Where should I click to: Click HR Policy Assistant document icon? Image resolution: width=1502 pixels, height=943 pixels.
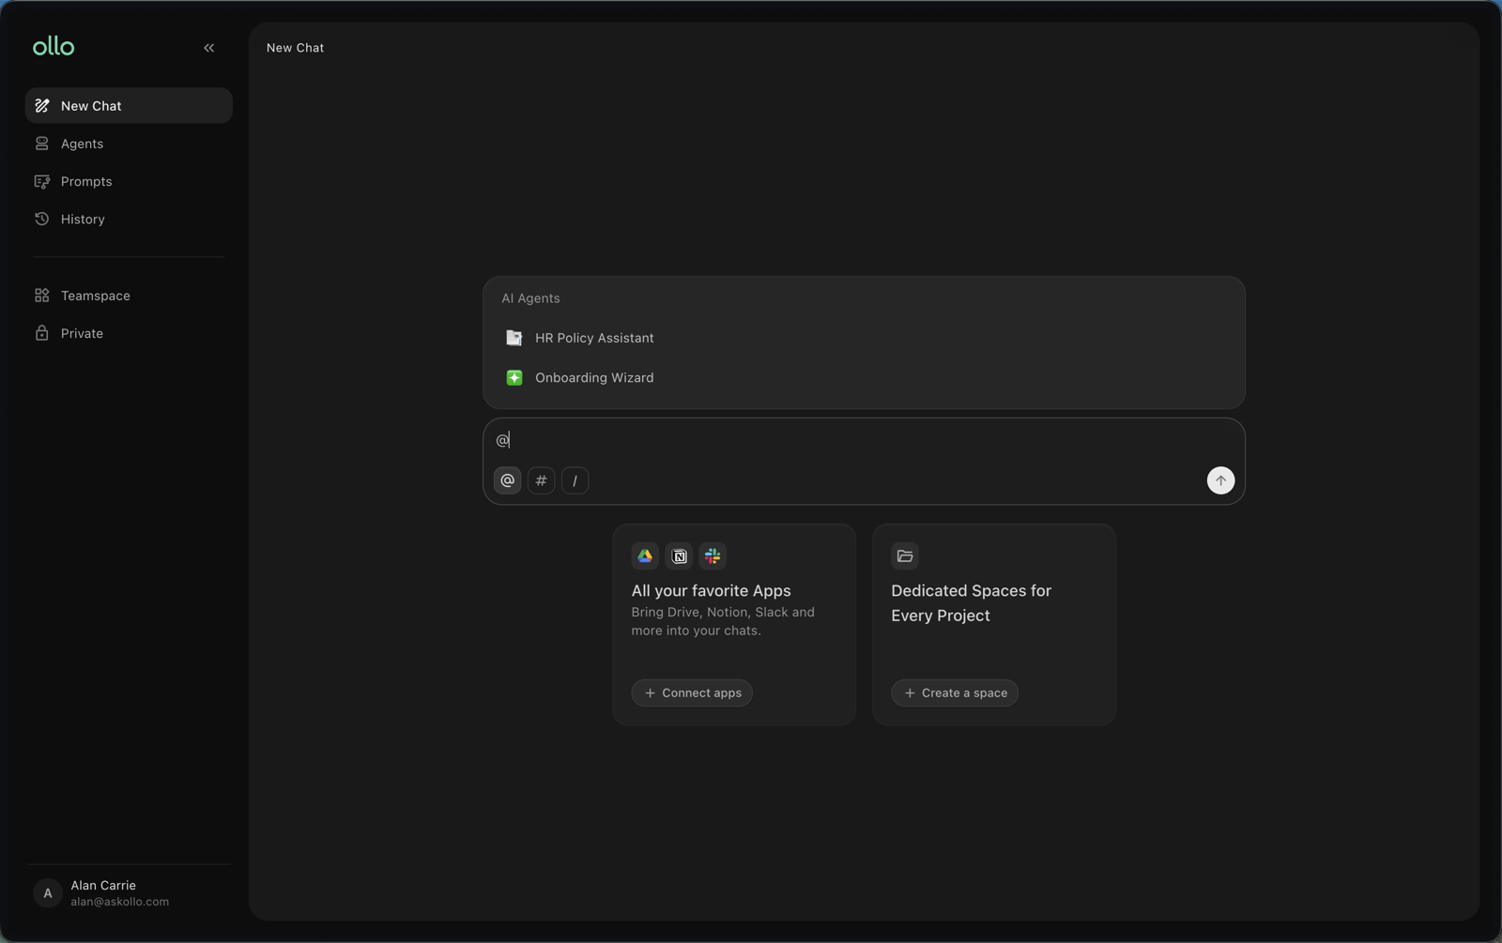514,338
